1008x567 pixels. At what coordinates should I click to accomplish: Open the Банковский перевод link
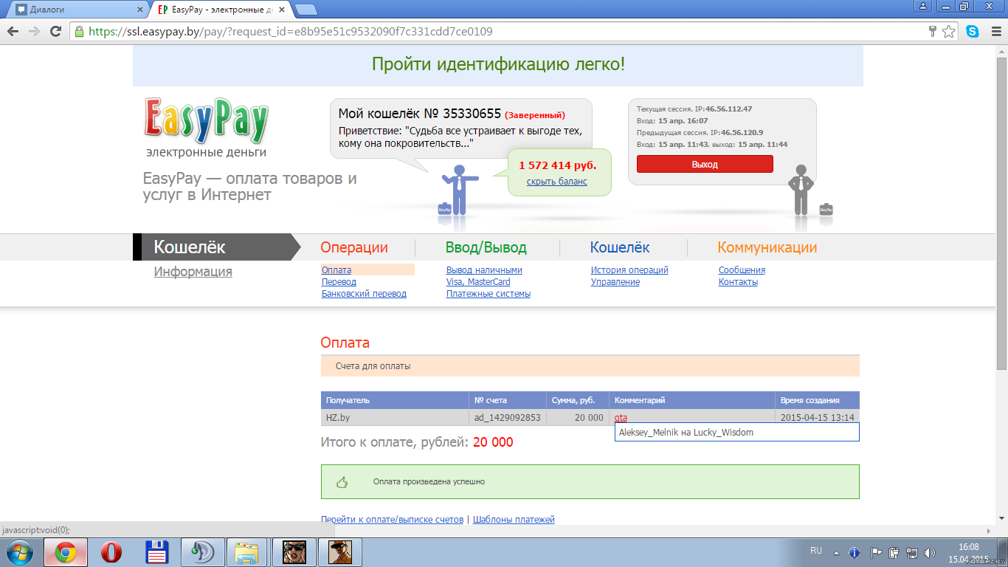click(364, 294)
